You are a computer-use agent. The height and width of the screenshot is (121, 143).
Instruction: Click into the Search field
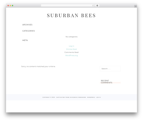pos(110,69)
